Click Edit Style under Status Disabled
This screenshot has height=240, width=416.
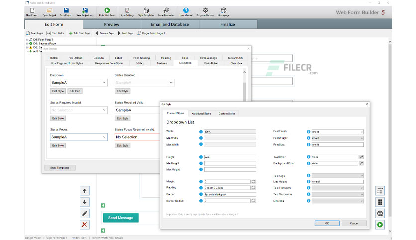[x=122, y=91]
